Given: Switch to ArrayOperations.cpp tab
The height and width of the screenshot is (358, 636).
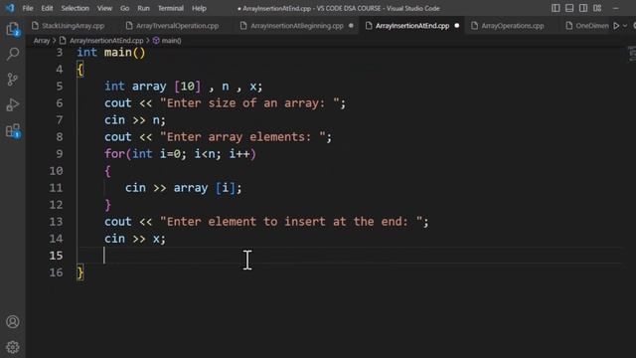Looking at the screenshot, I should point(513,26).
